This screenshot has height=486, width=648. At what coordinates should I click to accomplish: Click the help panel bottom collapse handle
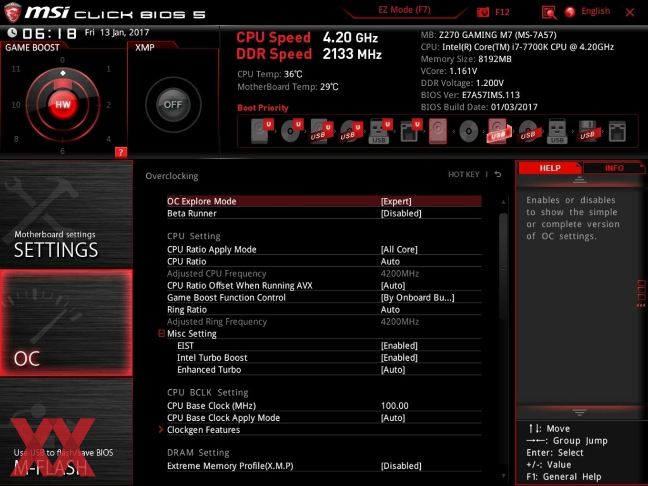pyautogui.click(x=579, y=413)
